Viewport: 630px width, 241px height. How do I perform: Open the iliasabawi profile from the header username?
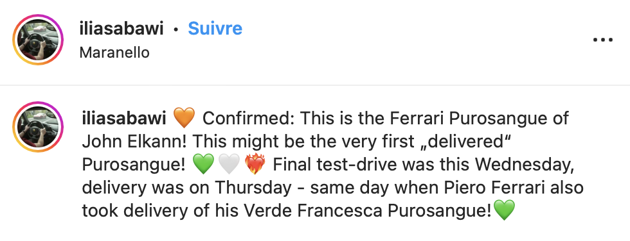tap(122, 28)
